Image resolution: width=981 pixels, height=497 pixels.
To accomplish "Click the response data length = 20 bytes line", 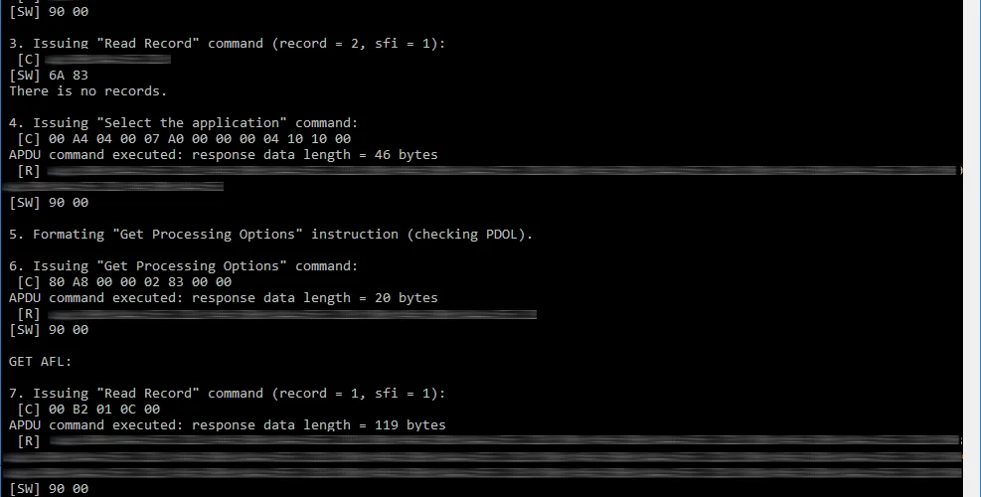I will click(224, 298).
